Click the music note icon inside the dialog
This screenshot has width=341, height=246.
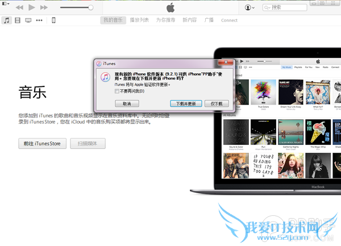pos(106,77)
